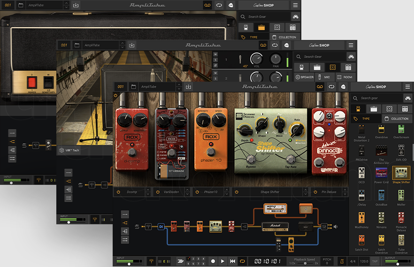The image size is (414, 267).
Task: Select the Orange amp head in chain
Action: pos(275,209)
